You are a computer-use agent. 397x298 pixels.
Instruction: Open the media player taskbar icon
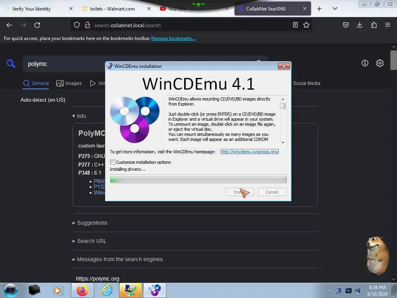[x=57, y=290]
